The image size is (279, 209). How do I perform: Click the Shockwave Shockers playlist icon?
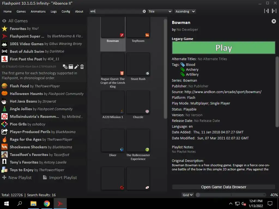pos(4,147)
